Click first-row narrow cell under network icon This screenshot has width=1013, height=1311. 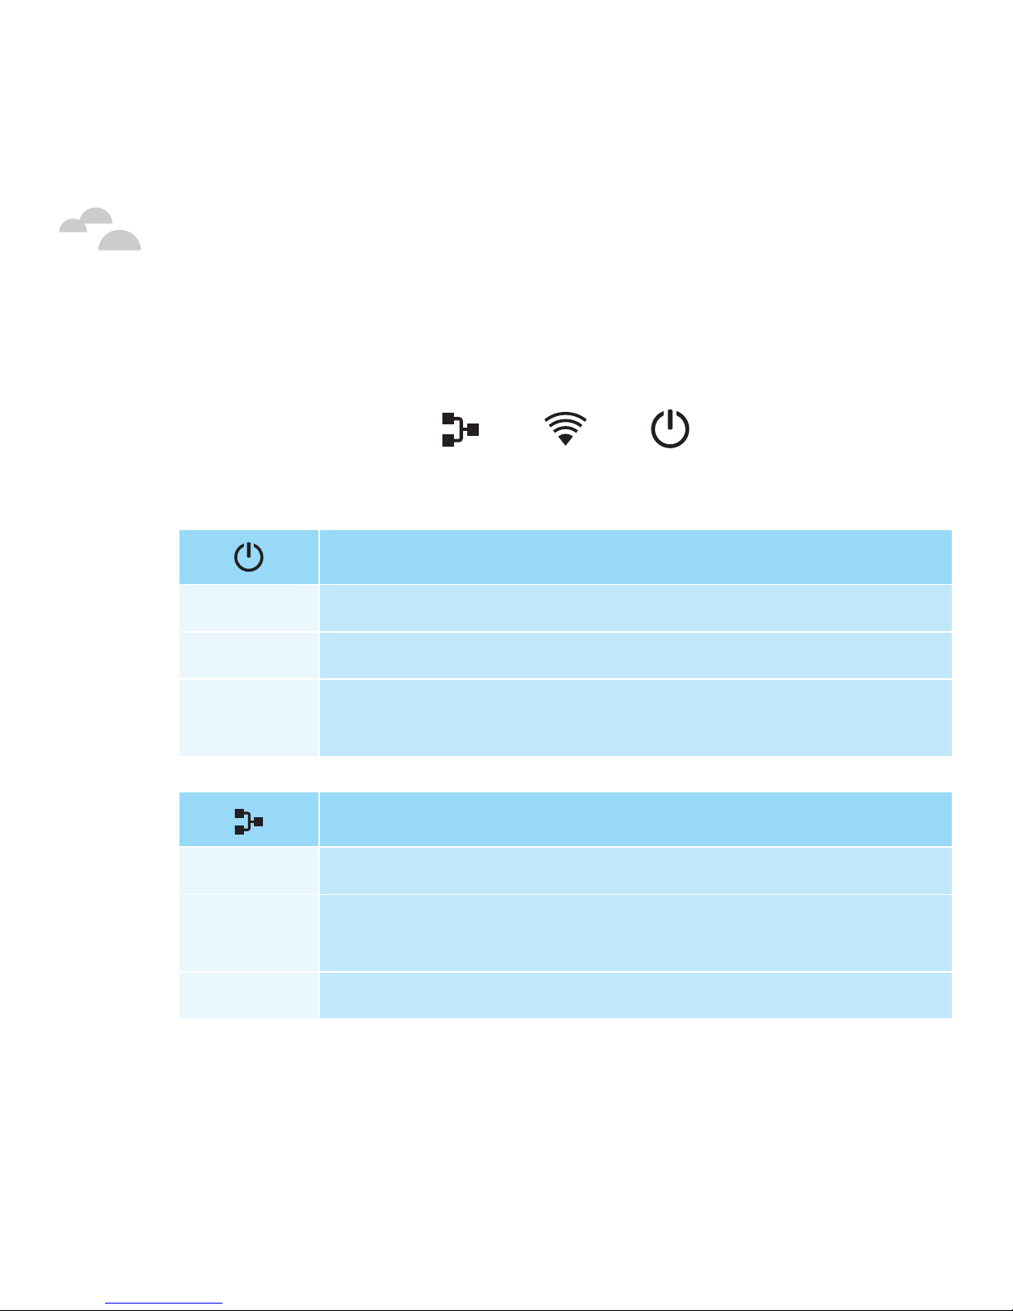click(x=249, y=870)
